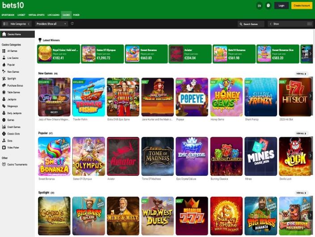Expand the Providers: Show all dropdown
315x237 pixels.
click(51, 24)
